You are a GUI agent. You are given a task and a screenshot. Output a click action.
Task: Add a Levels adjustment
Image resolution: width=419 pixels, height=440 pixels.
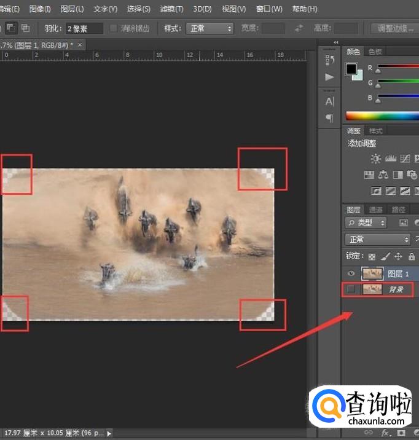(390, 159)
